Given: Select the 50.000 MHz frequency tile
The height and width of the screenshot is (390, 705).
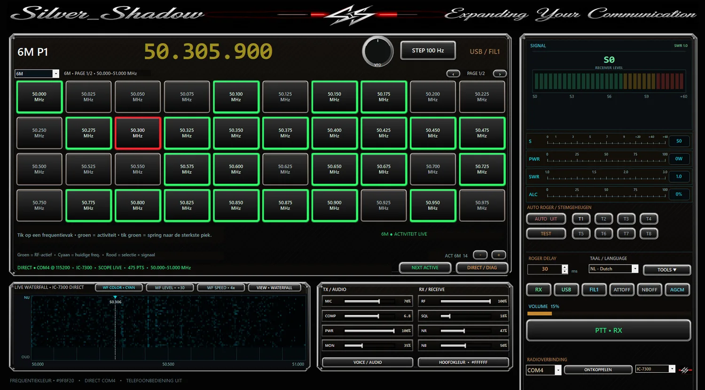Looking at the screenshot, I should click(x=39, y=97).
